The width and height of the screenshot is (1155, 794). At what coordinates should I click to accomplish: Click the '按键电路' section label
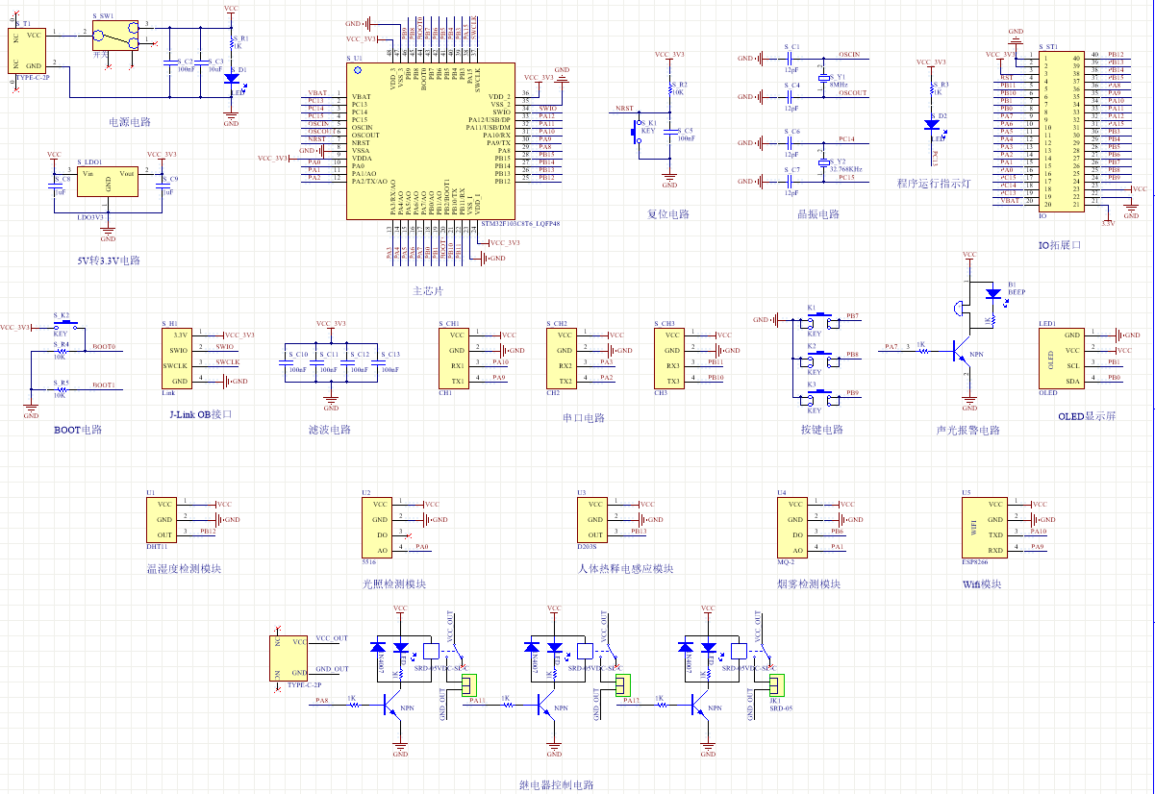821,430
